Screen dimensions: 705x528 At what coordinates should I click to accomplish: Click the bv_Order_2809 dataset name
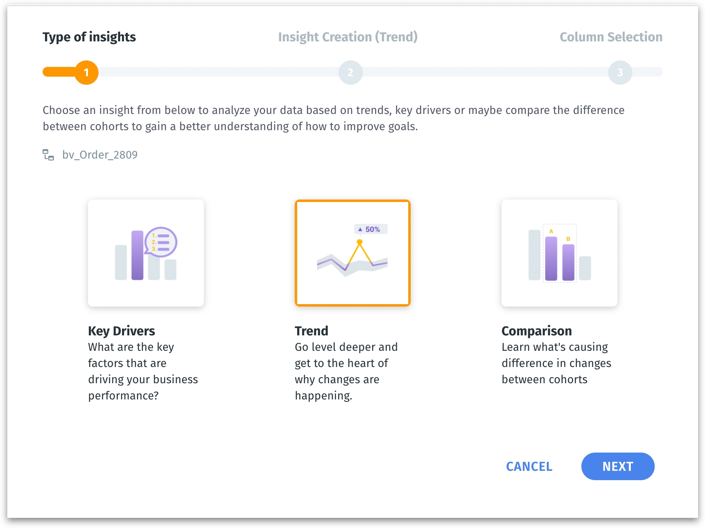100,155
